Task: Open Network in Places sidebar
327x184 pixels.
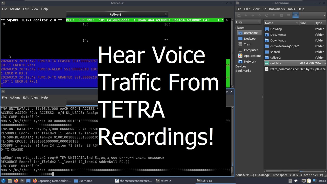Action: pyautogui.click(x=247, y=61)
